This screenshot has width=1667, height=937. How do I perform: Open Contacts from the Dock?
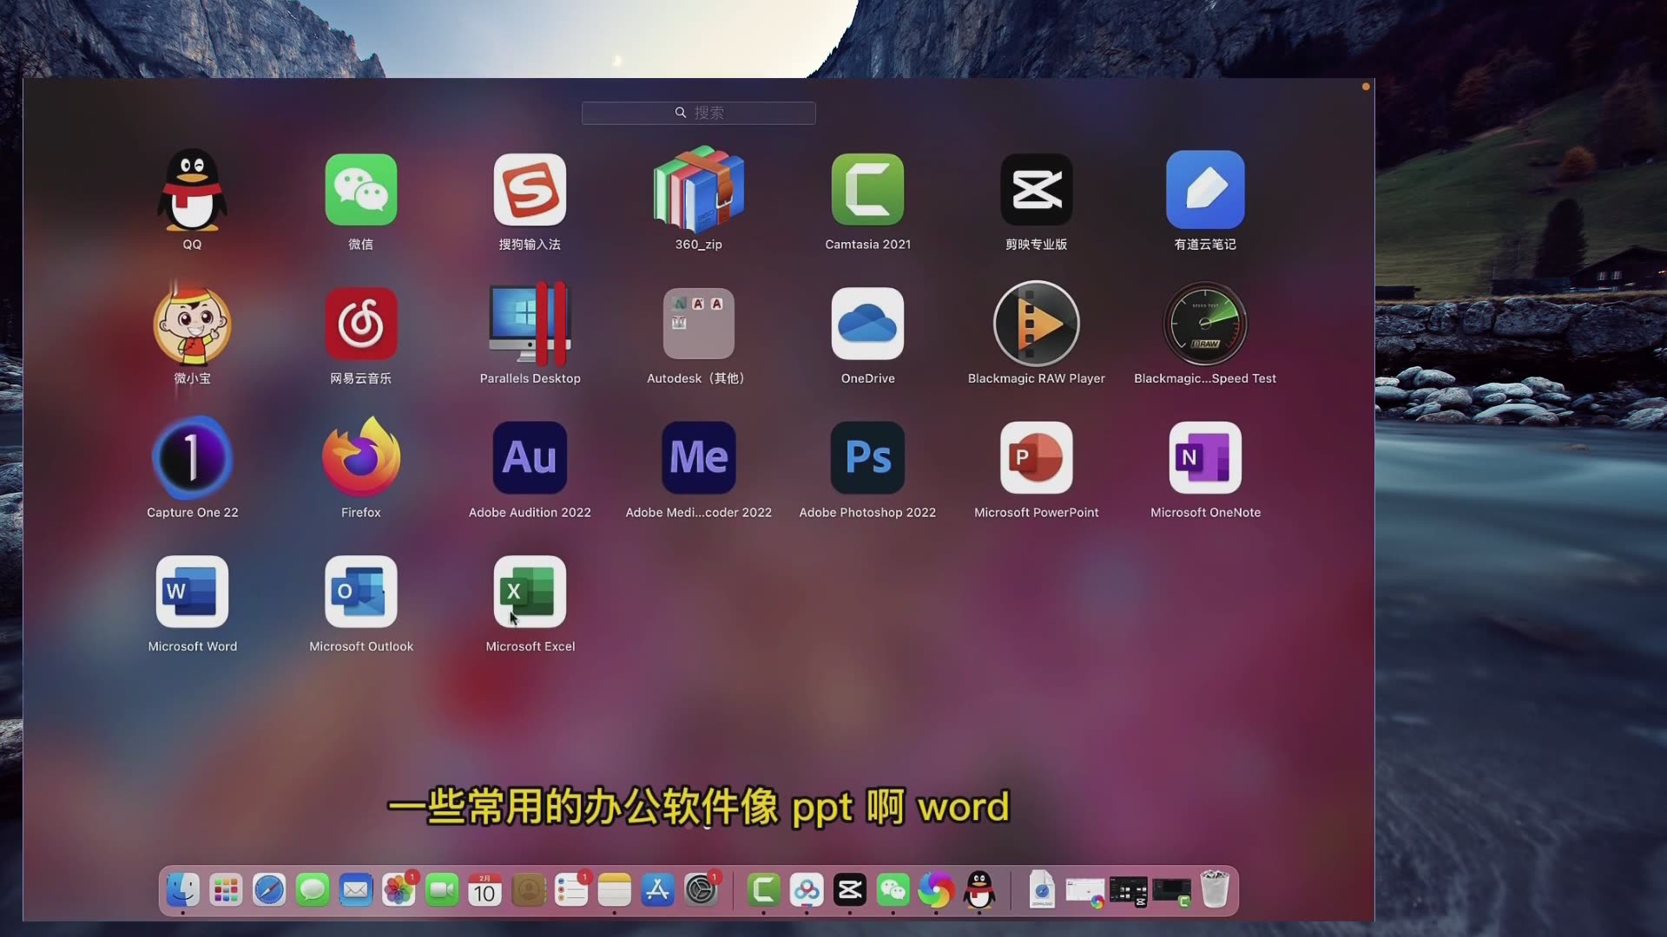coord(529,890)
